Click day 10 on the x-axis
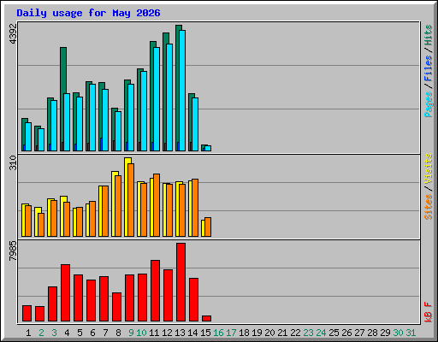This screenshot has width=438, height=342. tap(141, 333)
